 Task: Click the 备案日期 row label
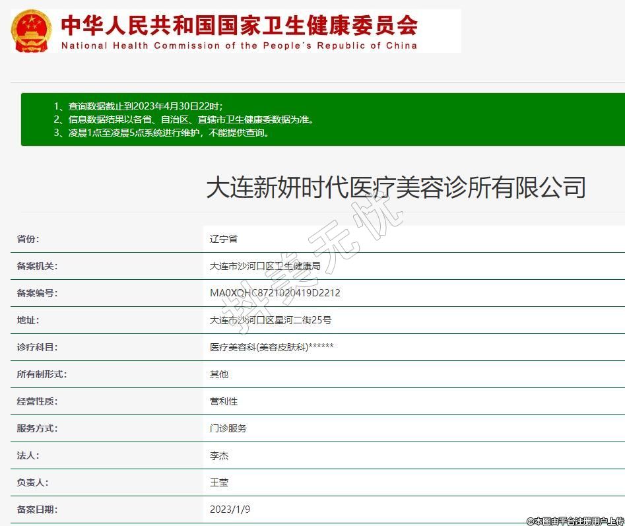pyautogui.click(x=37, y=510)
